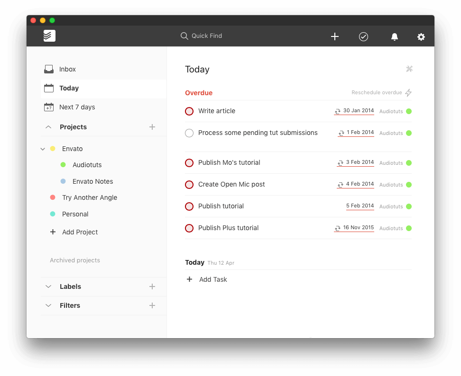This screenshot has width=461, height=376.
Task: Click the Next 7 days calendar icon
Action: coord(49,107)
